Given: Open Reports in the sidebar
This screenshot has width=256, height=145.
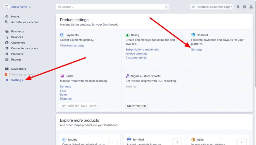Looking at the screenshot, I should click(x=16, y=59).
